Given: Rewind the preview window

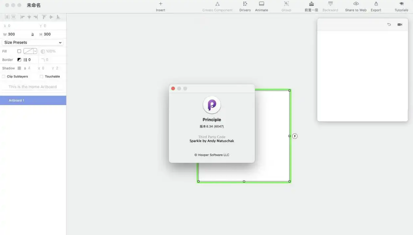Looking at the screenshot, I should pyautogui.click(x=389, y=24).
